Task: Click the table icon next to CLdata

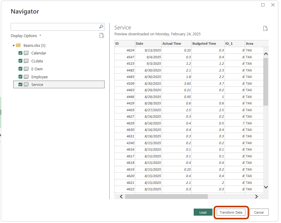Action: click(x=26, y=61)
